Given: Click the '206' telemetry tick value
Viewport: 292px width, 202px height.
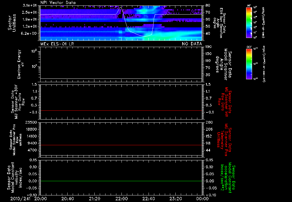Looking at the screenshot, I should [209, 129].
